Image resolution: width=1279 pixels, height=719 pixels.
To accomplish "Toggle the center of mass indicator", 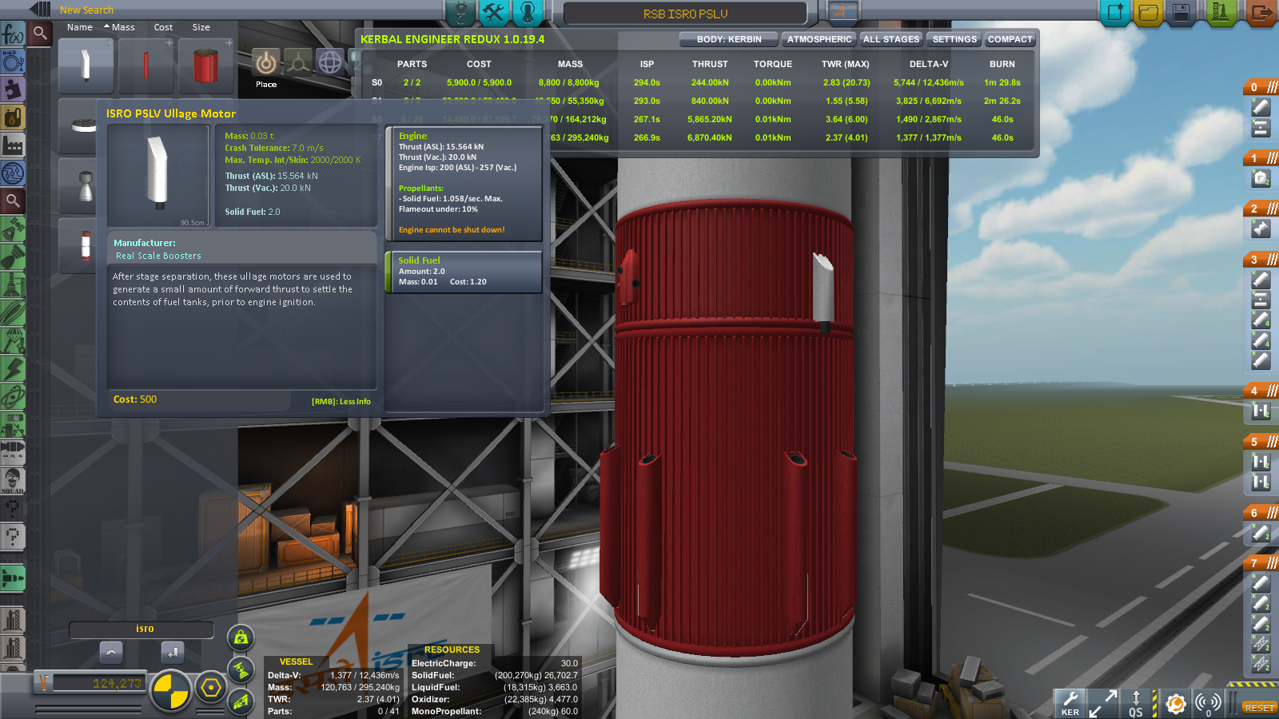I will pos(241,638).
